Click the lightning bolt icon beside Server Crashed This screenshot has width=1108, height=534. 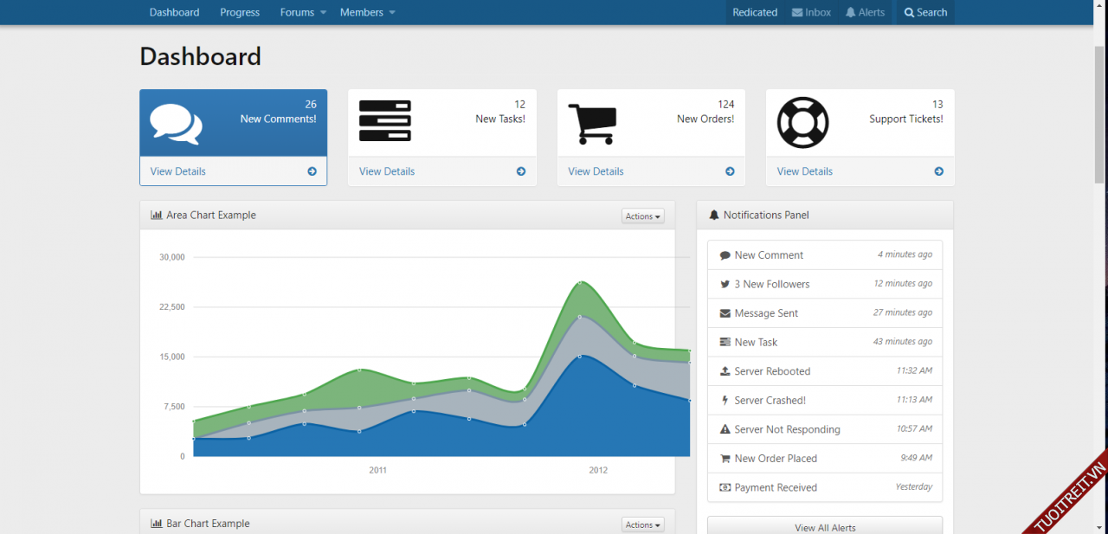coord(725,400)
